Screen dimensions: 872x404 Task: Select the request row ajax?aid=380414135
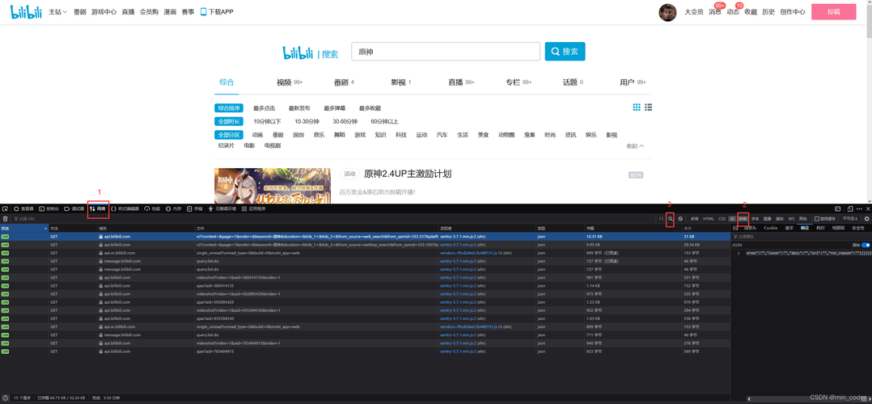[365, 286]
